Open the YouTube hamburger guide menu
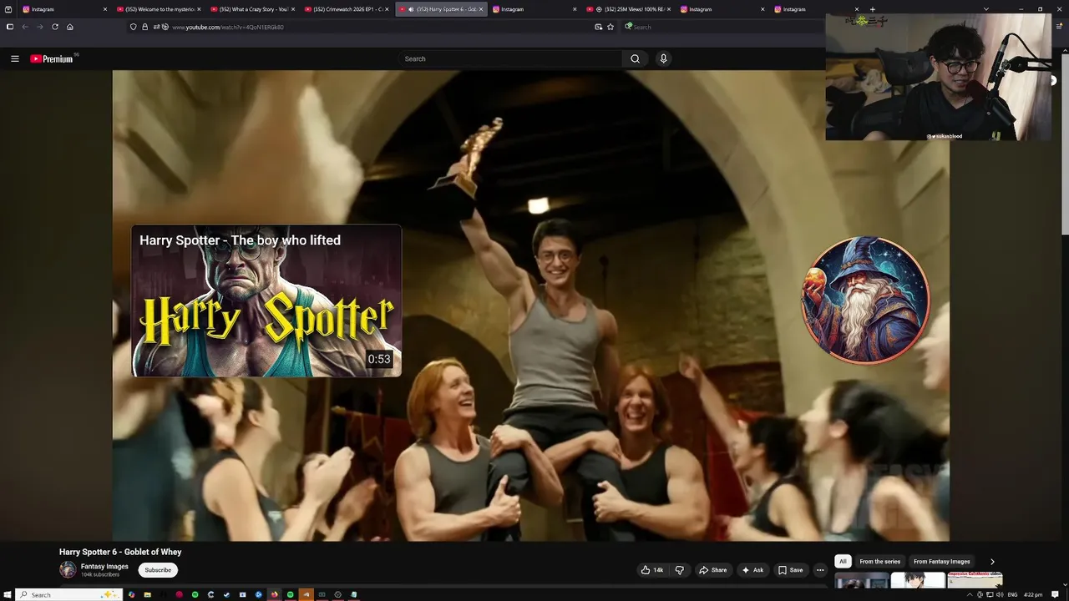The image size is (1069, 601). point(14,58)
